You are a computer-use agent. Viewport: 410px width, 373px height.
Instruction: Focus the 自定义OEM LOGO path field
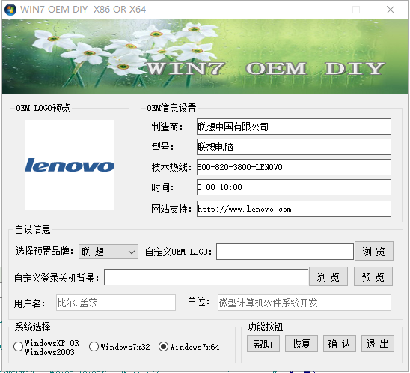pos(285,252)
